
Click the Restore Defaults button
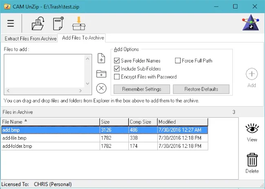201,89
